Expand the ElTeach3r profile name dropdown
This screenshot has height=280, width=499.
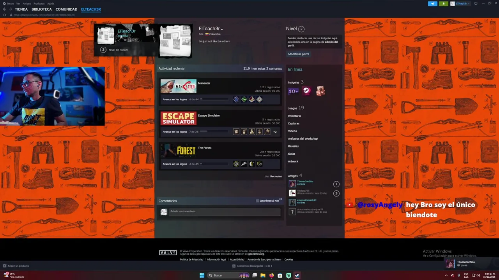222,29
